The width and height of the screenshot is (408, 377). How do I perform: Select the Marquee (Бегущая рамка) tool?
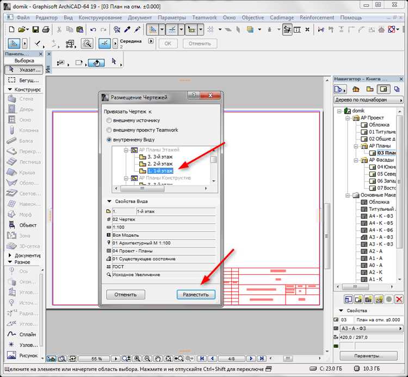24,80
